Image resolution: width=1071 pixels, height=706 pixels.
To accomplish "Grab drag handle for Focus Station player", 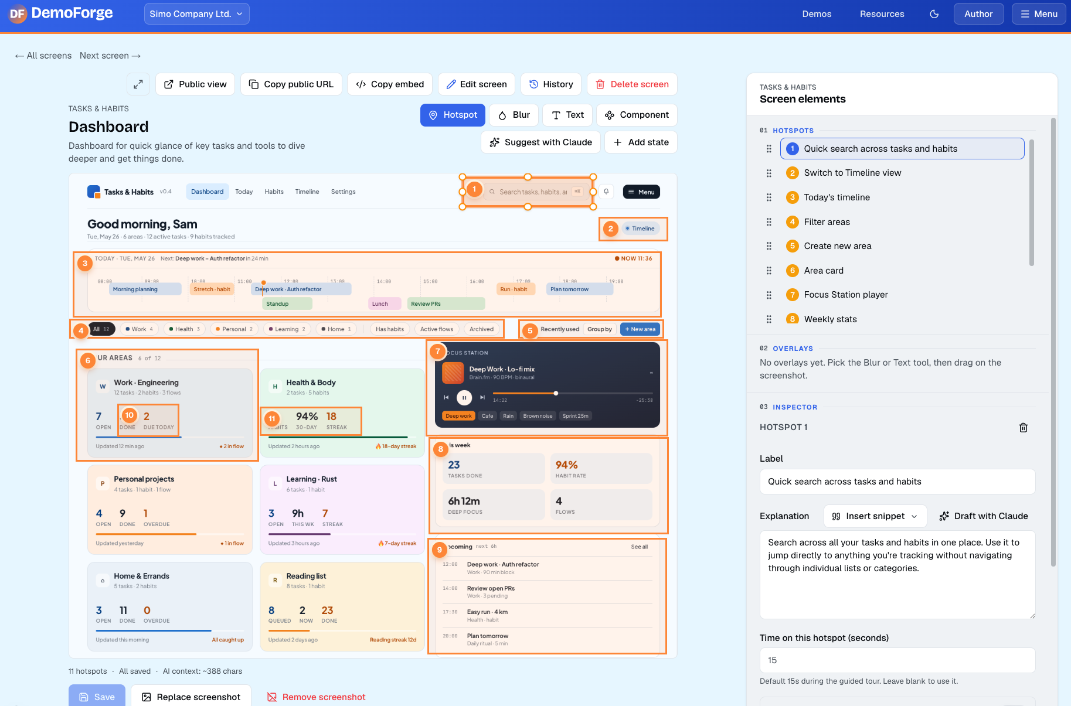I will [x=769, y=295].
